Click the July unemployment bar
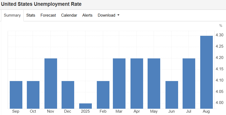The width and height of the screenshot is (226, 115). [x=189, y=83]
